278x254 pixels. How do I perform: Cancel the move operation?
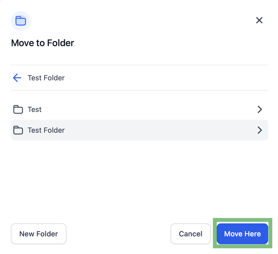(x=191, y=234)
